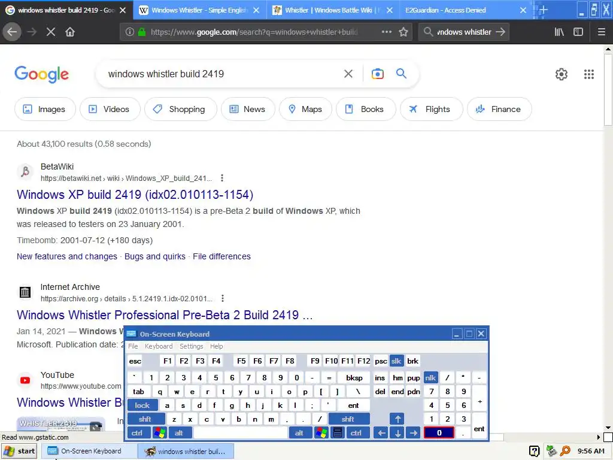Toggle the left shft key
613x460 pixels.
(x=146, y=419)
